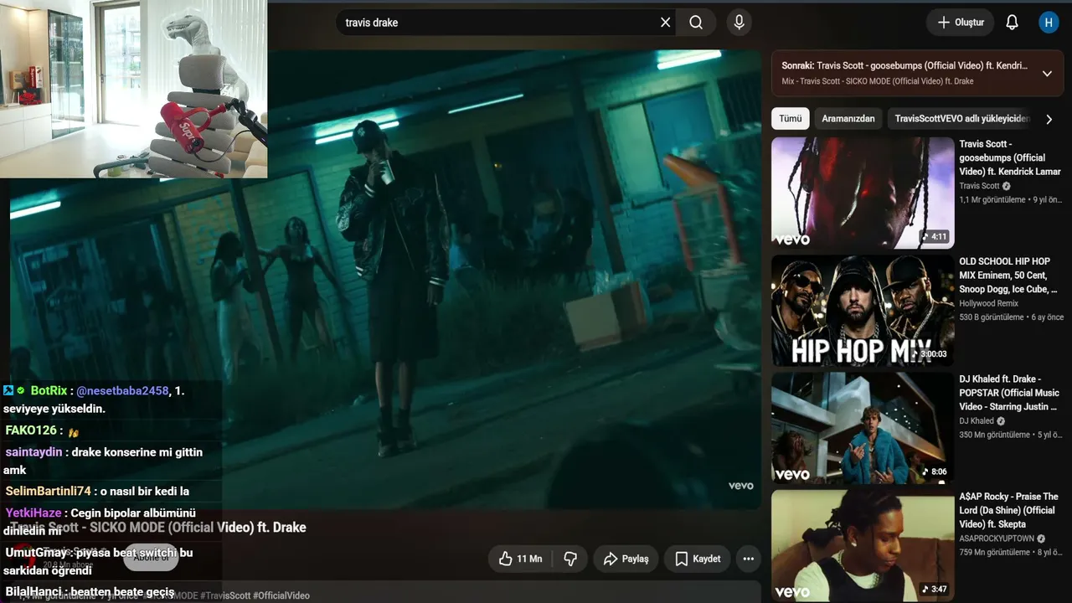Click UmutGmay username in chat overlay

pos(37,552)
